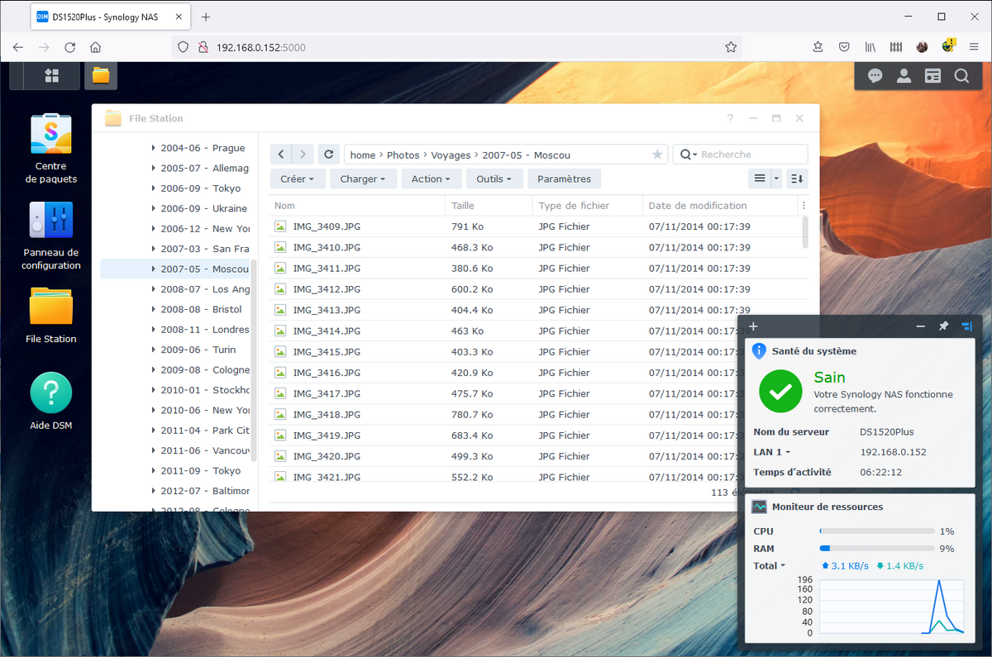The width and height of the screenshot is (992, 657).
Task: Click the sort order icon in toolbar
Action: coord(796,179)
